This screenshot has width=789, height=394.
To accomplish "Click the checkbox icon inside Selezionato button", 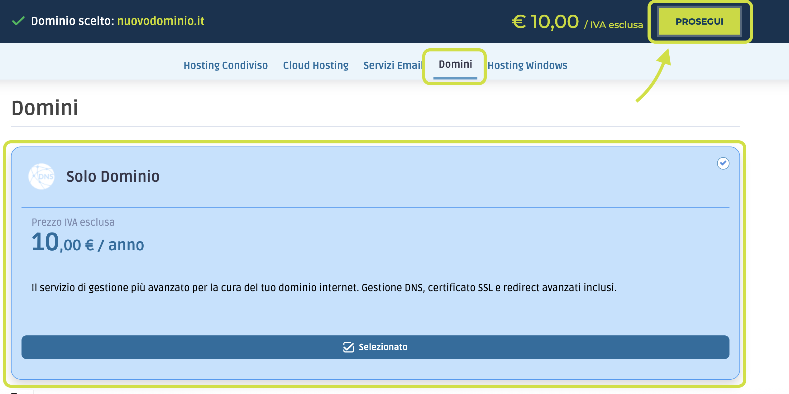I will click(x=348, y=347).
